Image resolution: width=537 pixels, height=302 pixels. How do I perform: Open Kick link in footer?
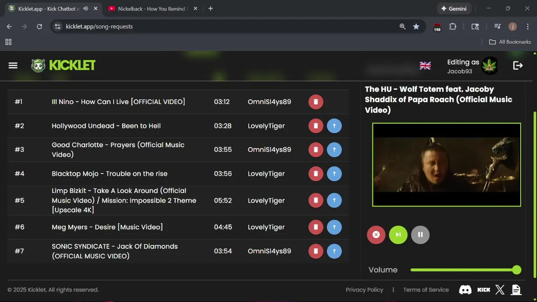(484, 290)
